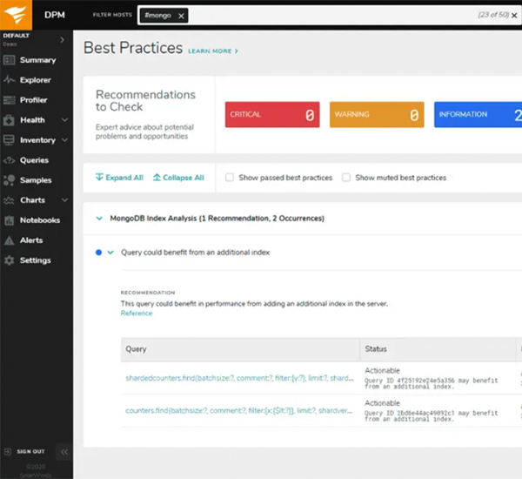Go to Notebooks
The width and height of the screenshot is (522, 479).
coord(40,220)
